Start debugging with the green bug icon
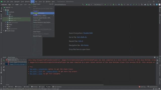Viewport: 161px width, 90px height. [113, 4]
